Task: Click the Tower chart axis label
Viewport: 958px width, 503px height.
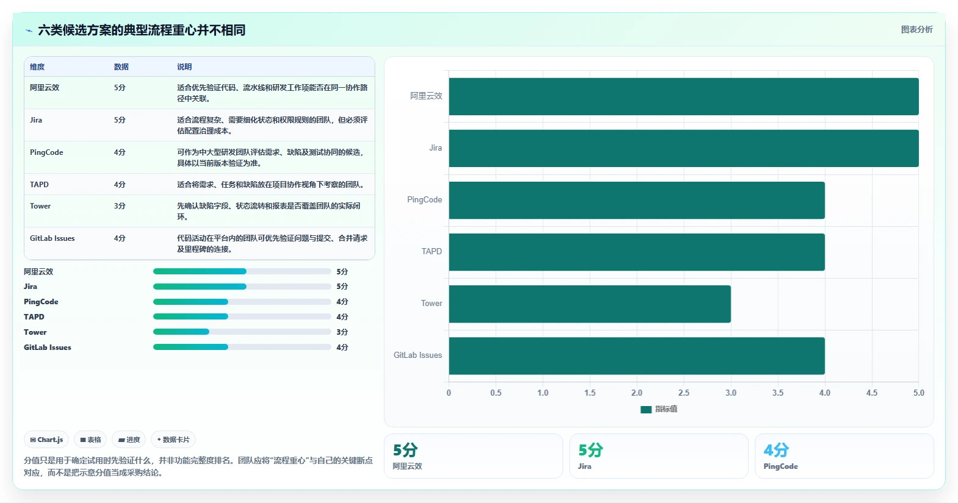Action: tap(431, 304)
